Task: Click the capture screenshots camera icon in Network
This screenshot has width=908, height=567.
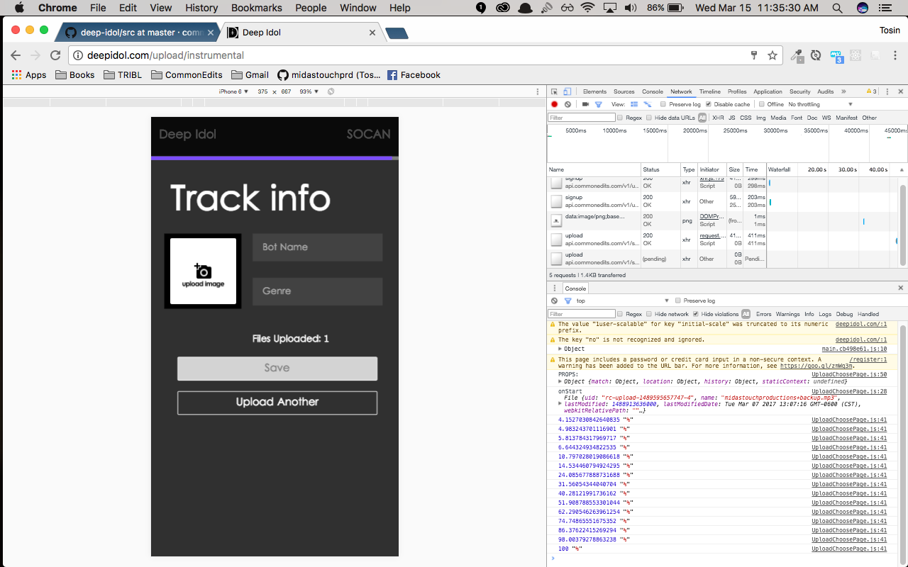Action: [585, 104]
